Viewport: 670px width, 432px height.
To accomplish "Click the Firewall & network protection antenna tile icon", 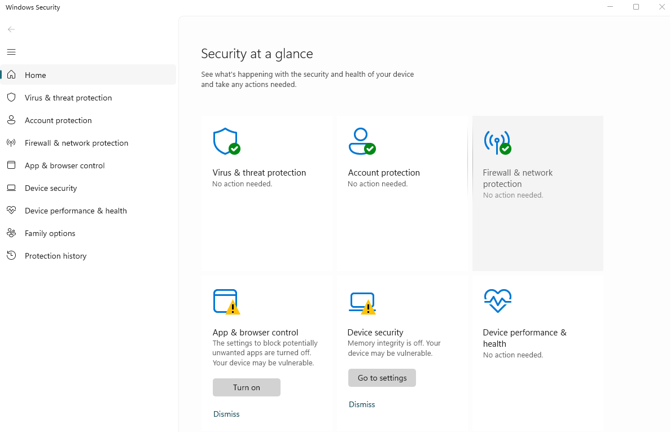I will [497, 142].
